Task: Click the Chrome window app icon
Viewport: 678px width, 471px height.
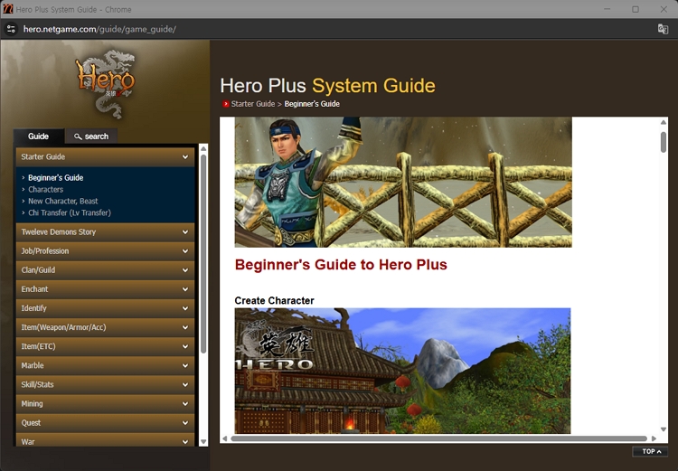Action: [x=8, y=9]
